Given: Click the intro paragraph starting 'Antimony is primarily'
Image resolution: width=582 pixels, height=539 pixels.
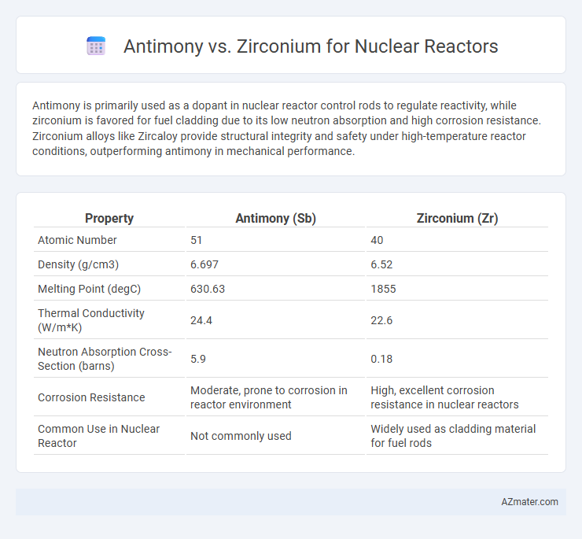Looking at the screenshot, I should pyautogui.click(x=286, y=128).
